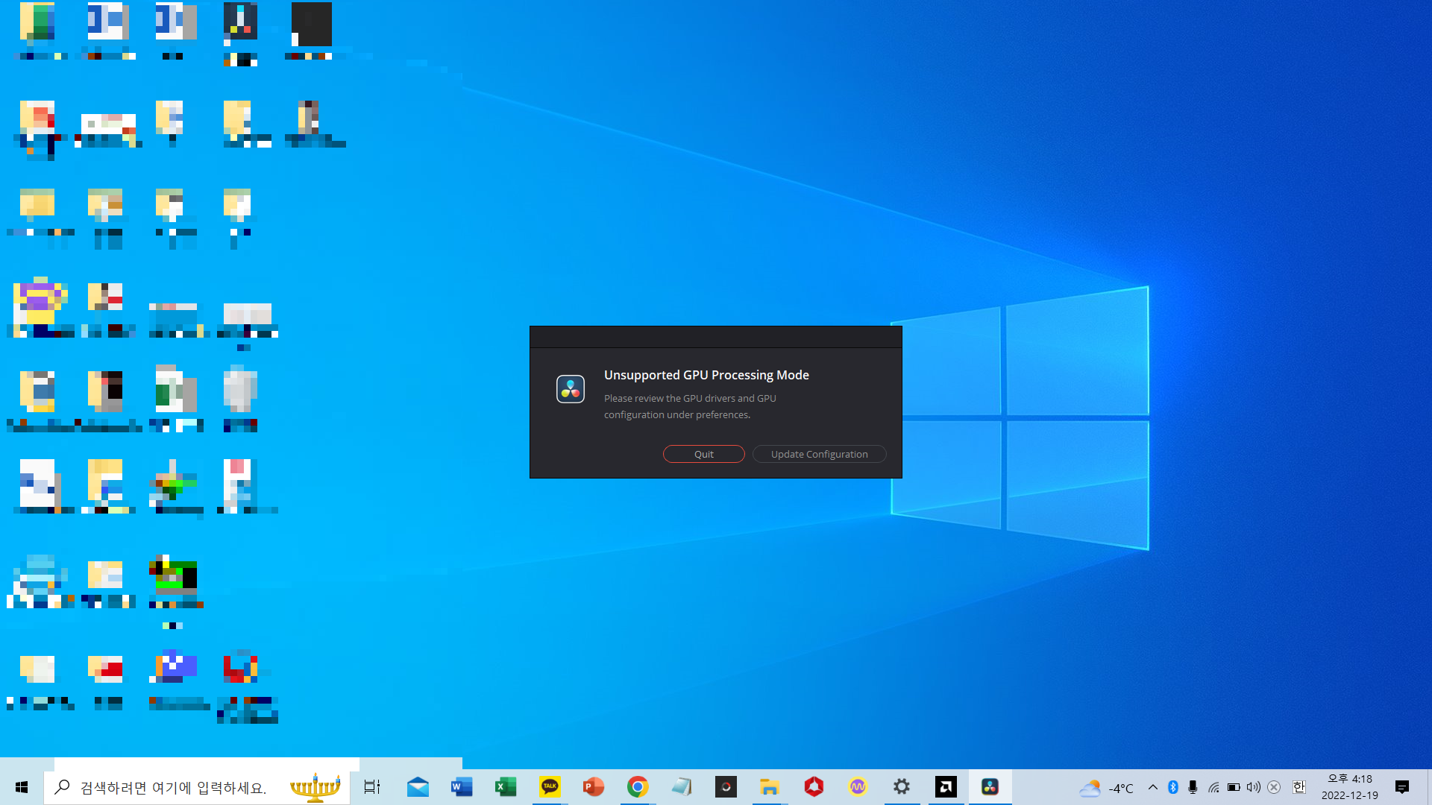Open the Mail app from the taskbar

[x=418, y=787]
